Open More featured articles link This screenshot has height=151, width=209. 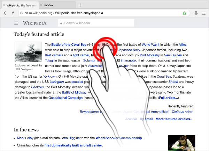point(174,119)
